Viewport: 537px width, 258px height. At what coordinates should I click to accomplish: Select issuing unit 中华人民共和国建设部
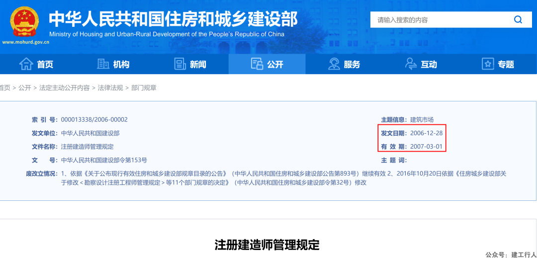coord(90,133)
